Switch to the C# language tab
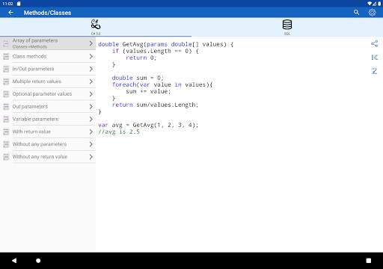Image resolution: width=383 pixels, height=269 pixels. [x=96, y=27]
